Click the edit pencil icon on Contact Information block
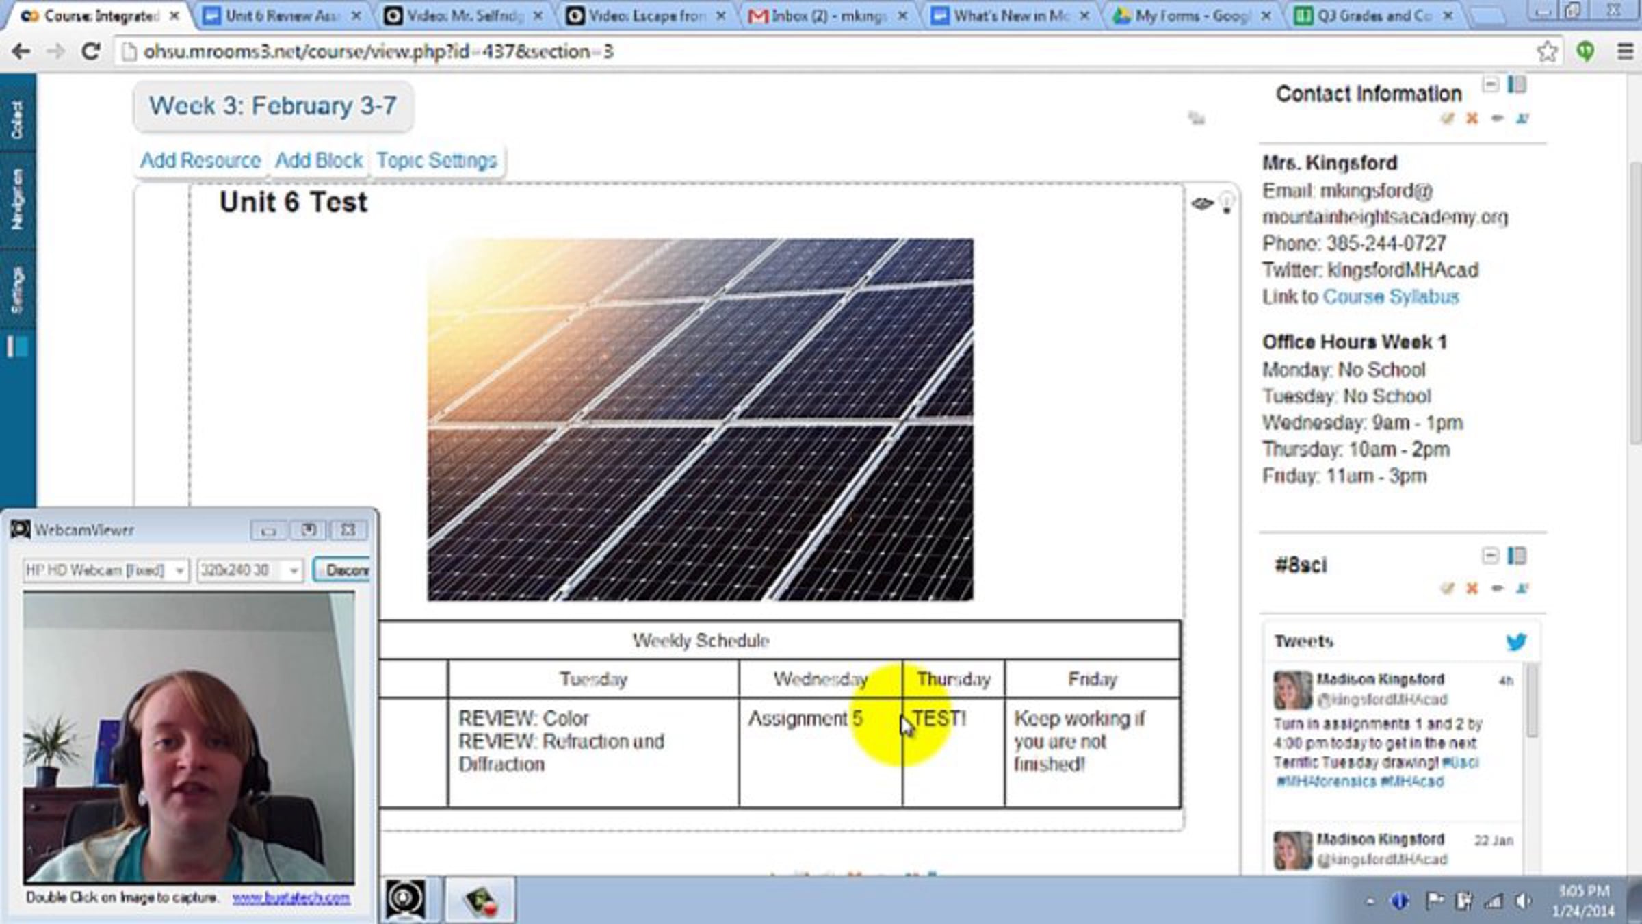Screen dimensions: 1642x924 pyautogui.click(x=1446, y=118)
